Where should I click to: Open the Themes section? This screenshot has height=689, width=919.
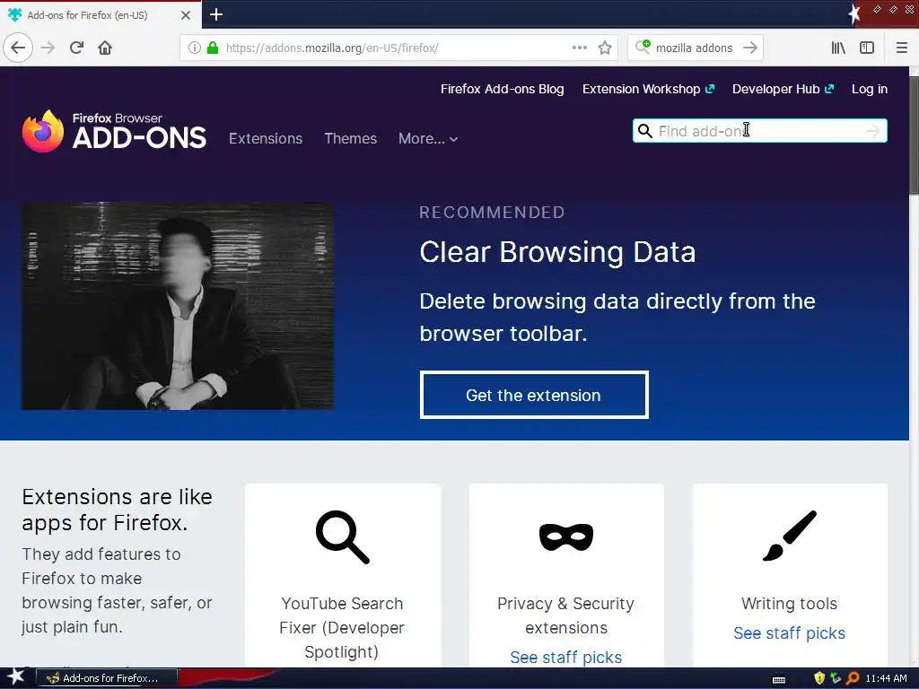tap(351, 138)
